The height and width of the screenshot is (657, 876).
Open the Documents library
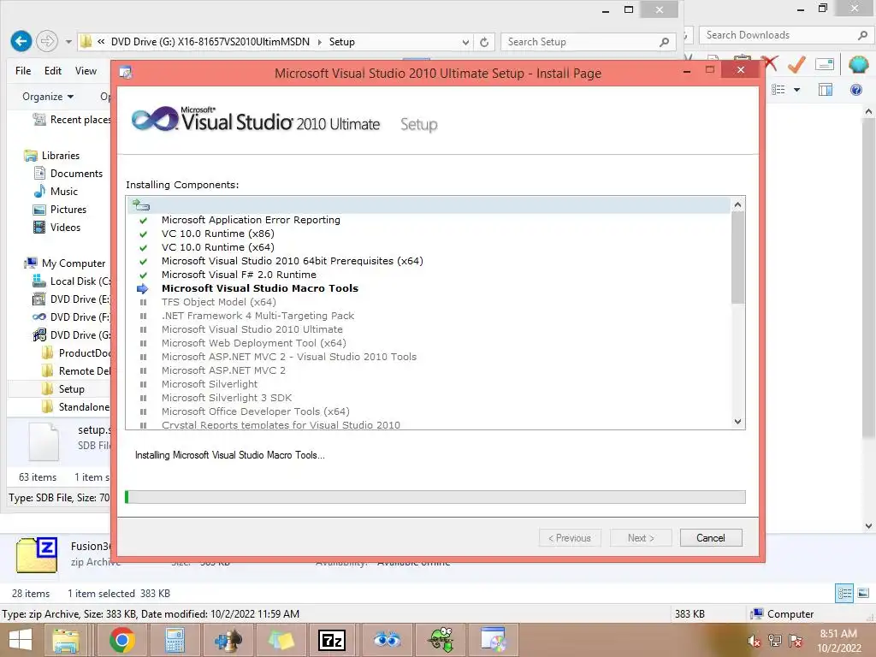coord(68,174)
